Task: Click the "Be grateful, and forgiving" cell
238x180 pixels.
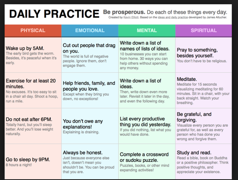Action: point(204,125)
